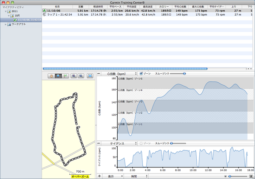Fit the map to the full route
The height and width of the screenshot is (179, 255).
tap(90, 76)
